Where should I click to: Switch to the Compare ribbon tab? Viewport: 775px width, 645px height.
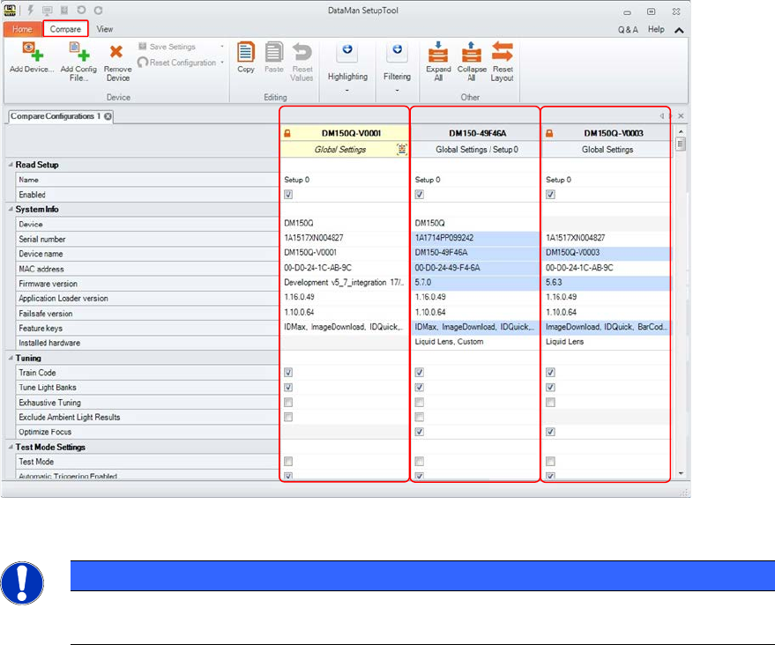tap(65, 29)
